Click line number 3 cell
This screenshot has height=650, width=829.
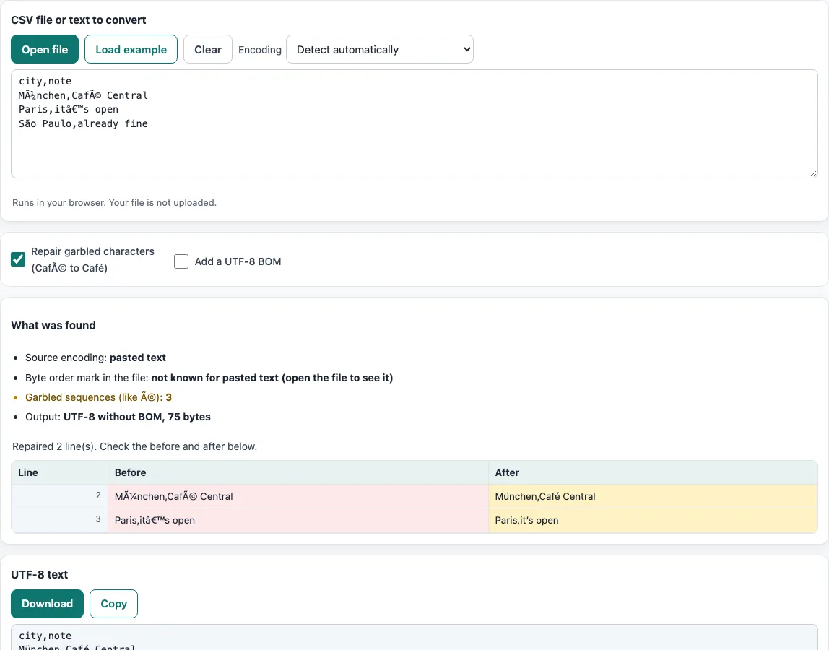pos(59,520)
